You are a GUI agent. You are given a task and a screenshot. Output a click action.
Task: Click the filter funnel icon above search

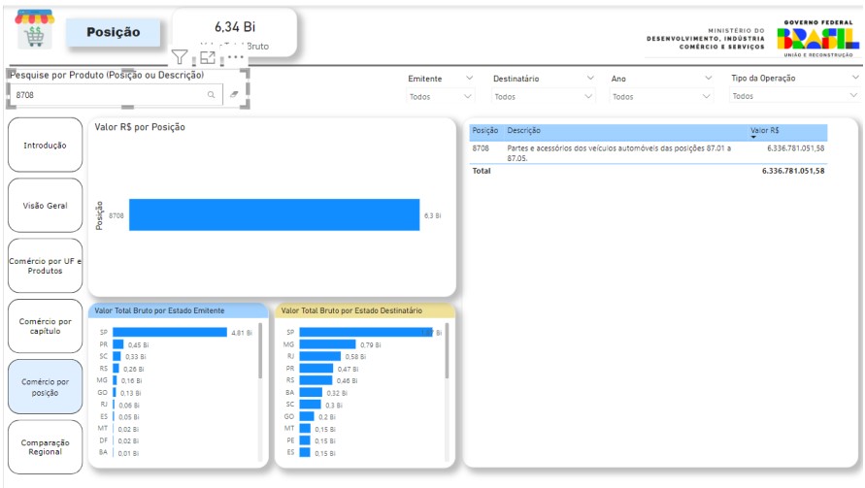point(180,57)
